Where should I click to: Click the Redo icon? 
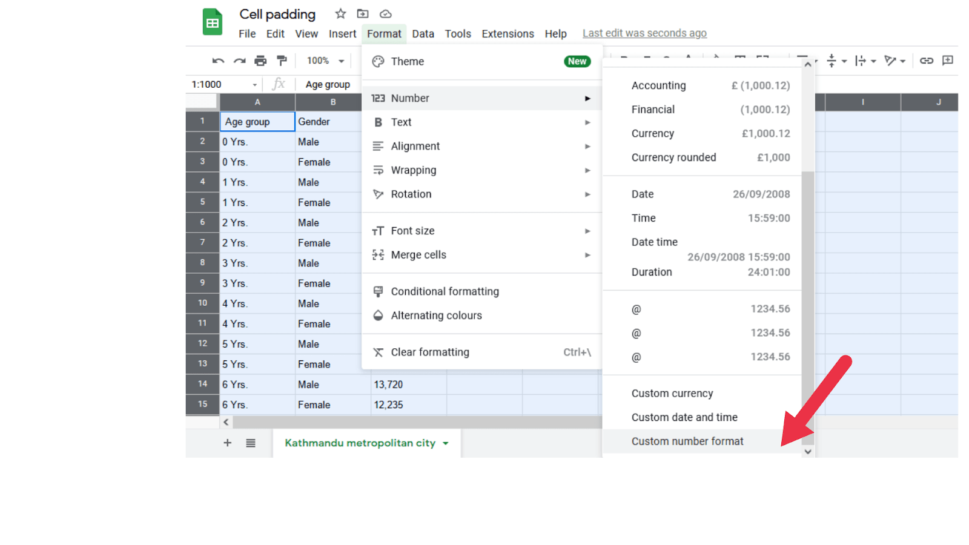pyautogui.click(x=239, y=61)
